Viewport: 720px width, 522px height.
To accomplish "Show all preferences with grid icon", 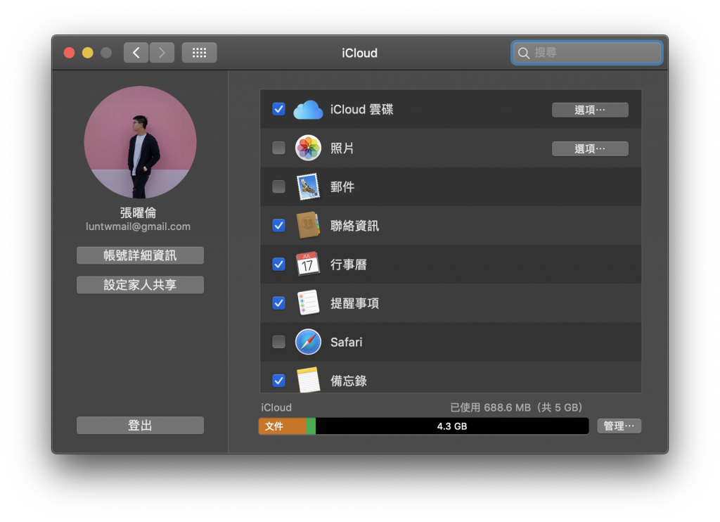I will point(199,53).
